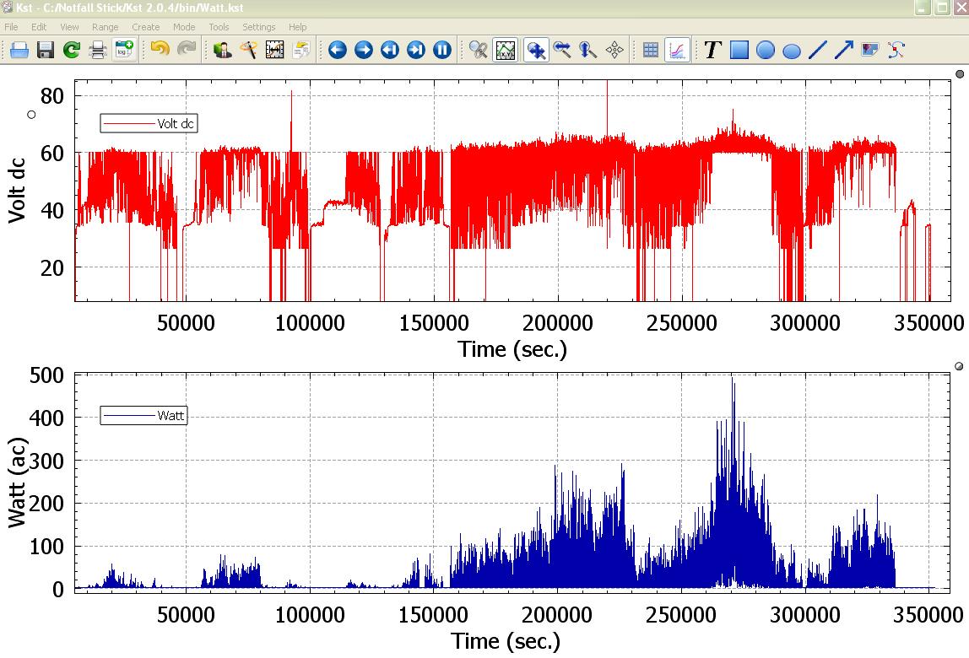Select the Text annotation tool
969x658 pixels.
(x=712, y=50)
